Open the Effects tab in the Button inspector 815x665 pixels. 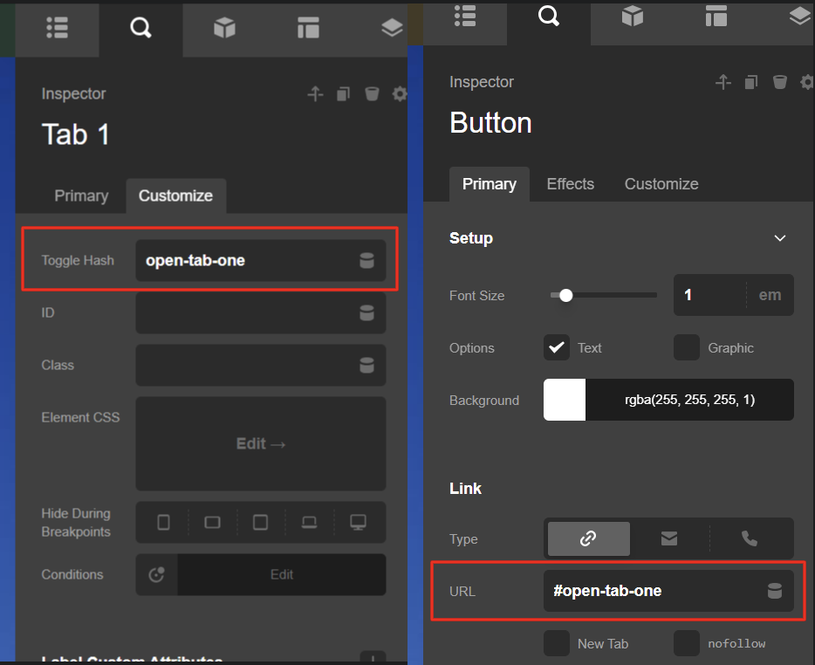570,184
